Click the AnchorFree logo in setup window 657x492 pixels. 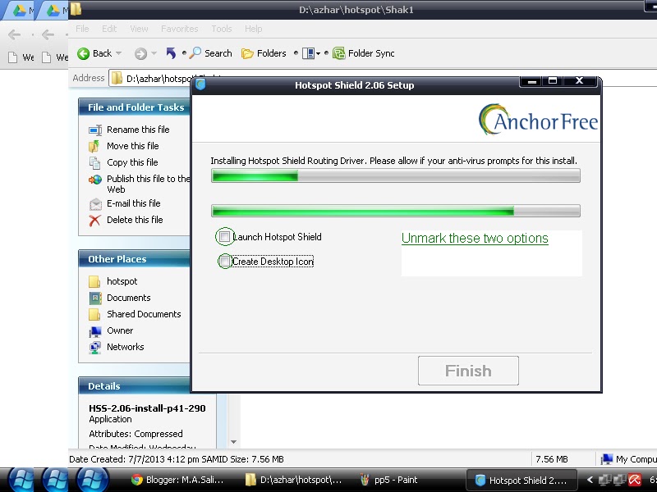click(538, 120)
